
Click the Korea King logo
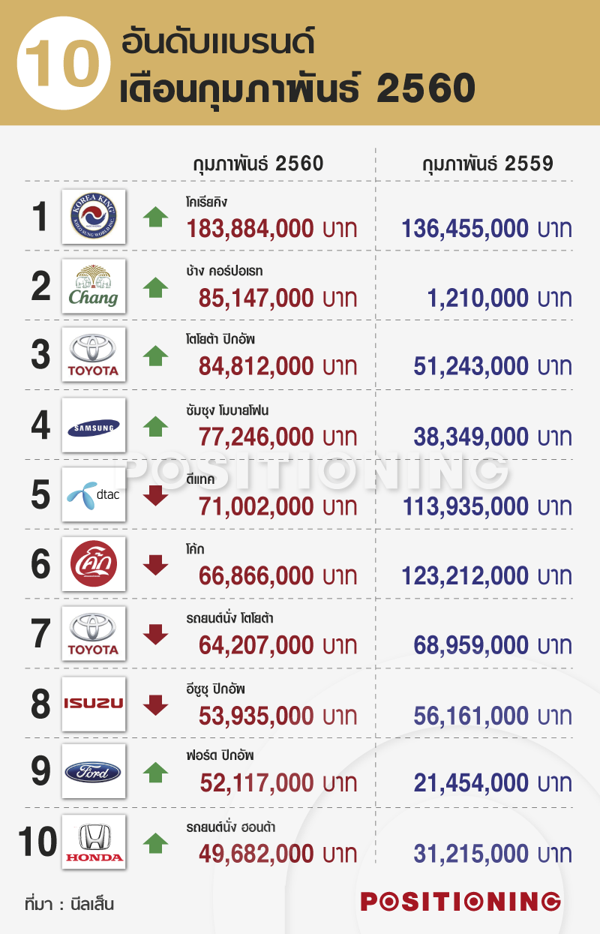point(94,216)
